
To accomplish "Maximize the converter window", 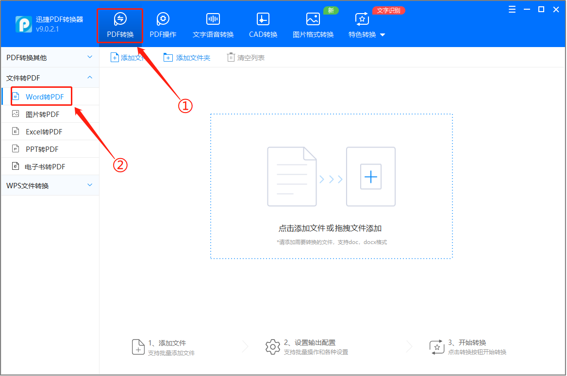I will coord(541,9).
